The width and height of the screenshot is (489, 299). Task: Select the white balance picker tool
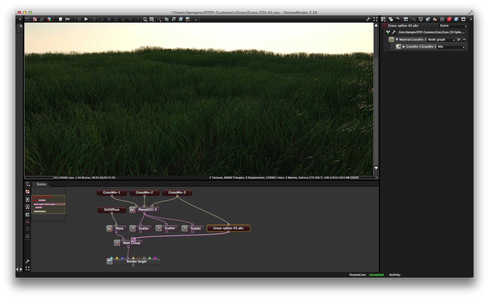click(x=109, y=19)
